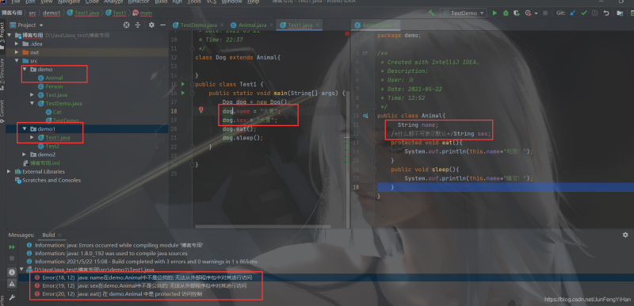Expand the External Libraries node
The image size is (634, 306).
coord(9,172)
